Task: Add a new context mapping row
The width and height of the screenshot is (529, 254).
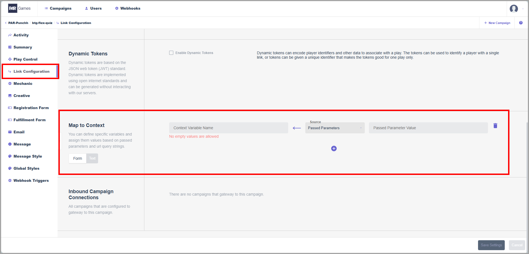Action: pos(334,148)
